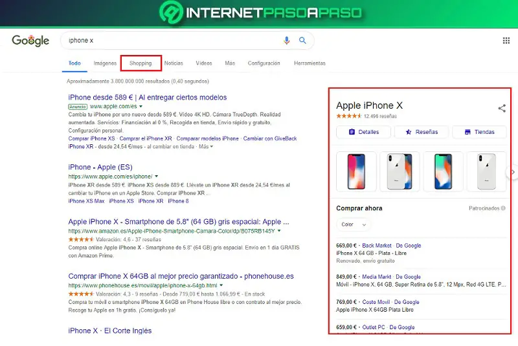Click '12.496 reseñas' rating link
The width and height of the screenshot is (518, 346).
pyautogui.click(x=380, y=116)
